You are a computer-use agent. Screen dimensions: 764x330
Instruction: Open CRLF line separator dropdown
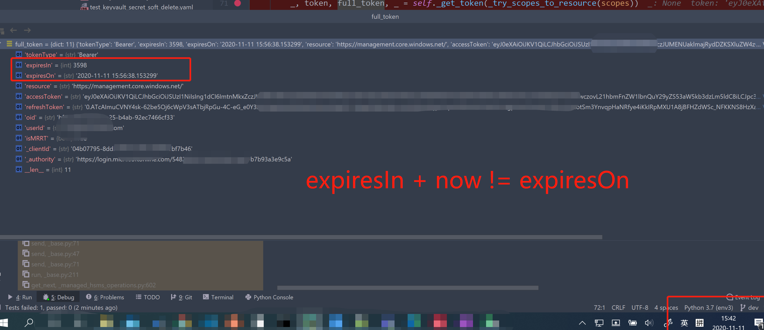pos(618,307)
